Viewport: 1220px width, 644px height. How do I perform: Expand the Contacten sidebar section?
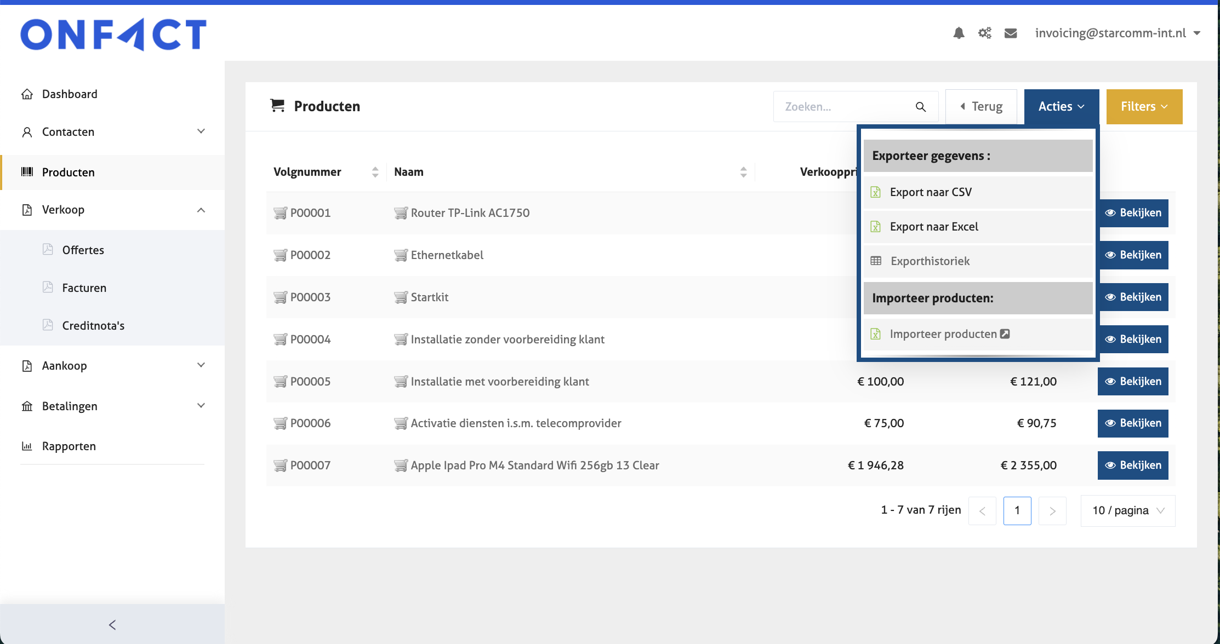201,131
